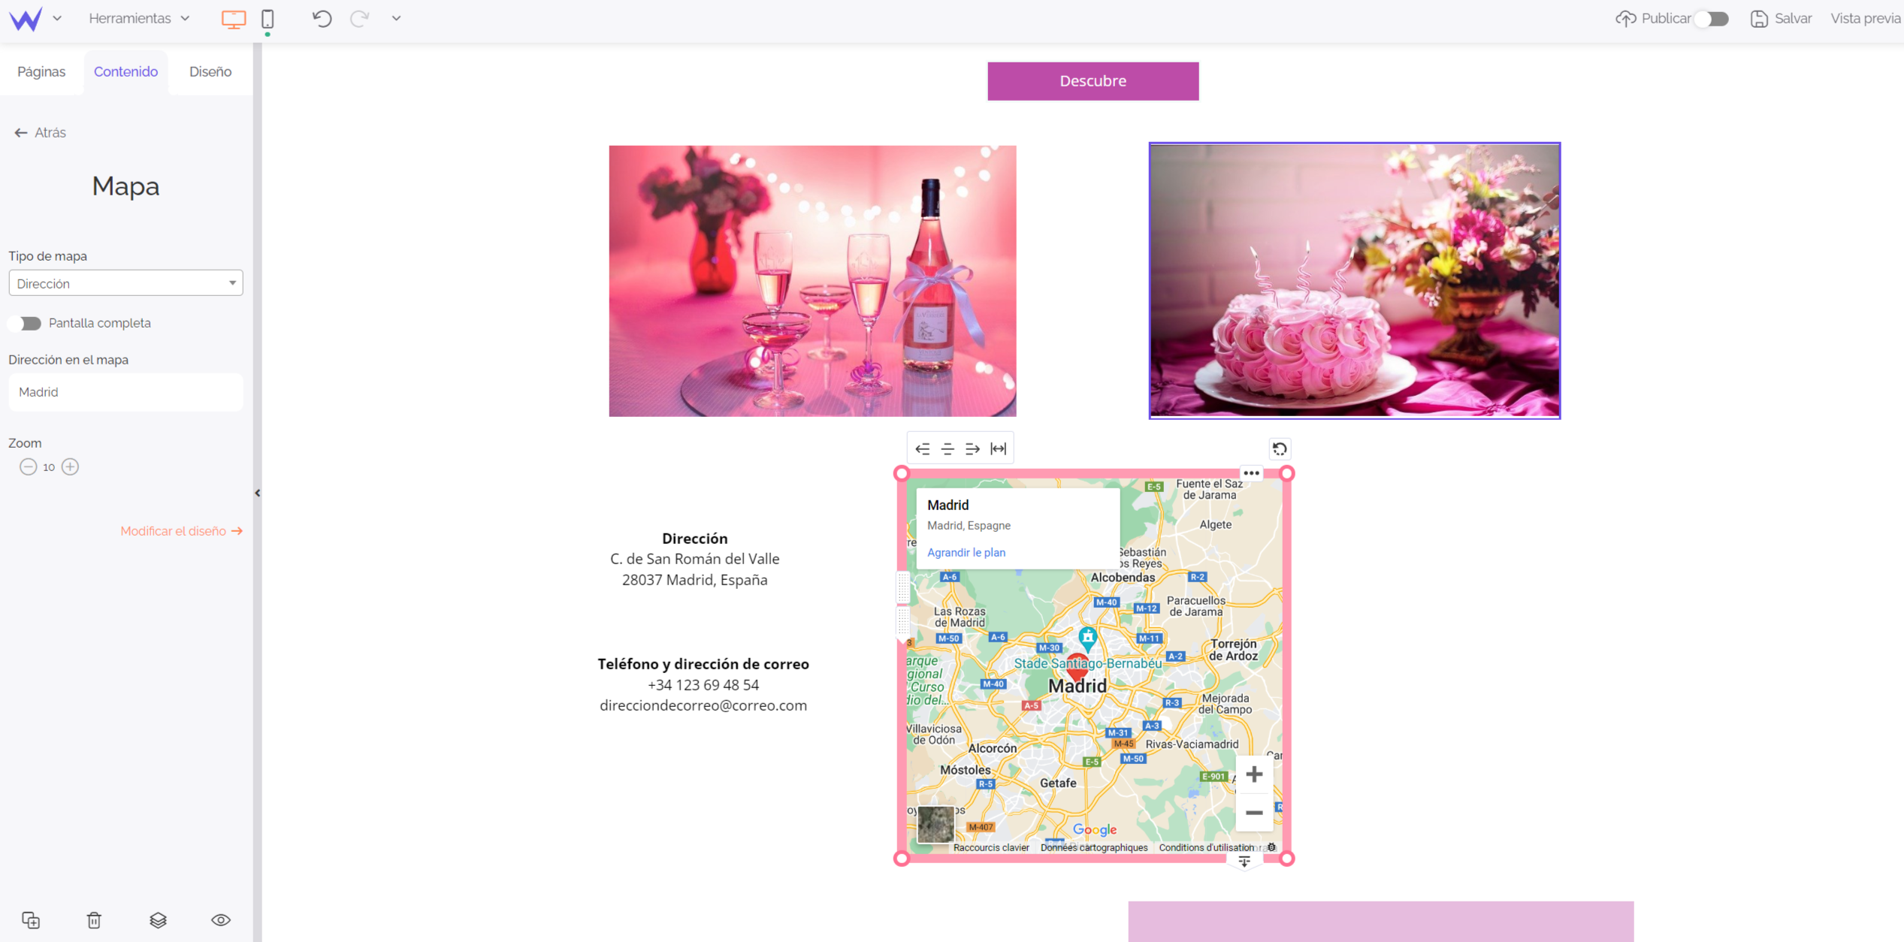Screen dimensions: 1904x942
Task: Switch to mobile view icon
Action: (x=267, y=19)
